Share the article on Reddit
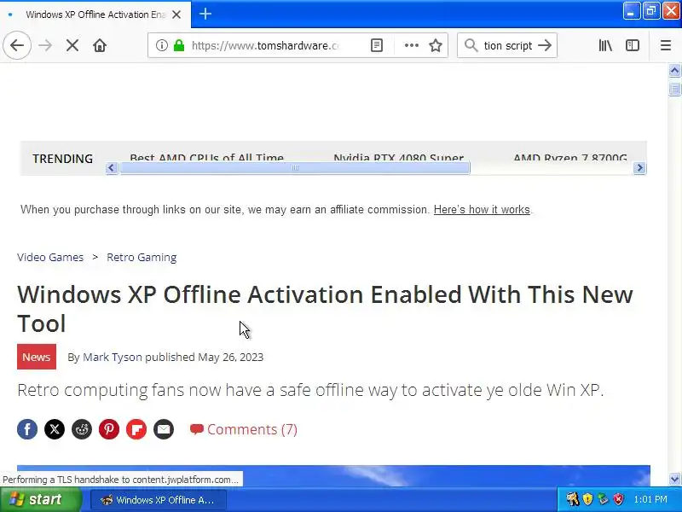 (x=82, y=429)
